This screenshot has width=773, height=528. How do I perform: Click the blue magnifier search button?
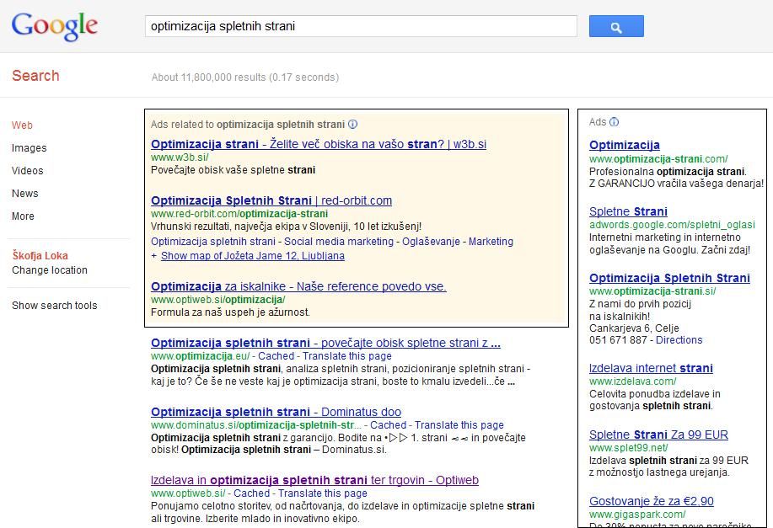click(x=615, y=27)
